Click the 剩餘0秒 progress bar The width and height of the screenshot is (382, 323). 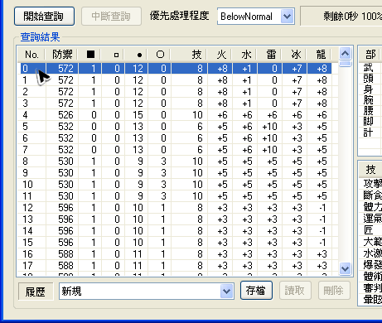point(341,17)
